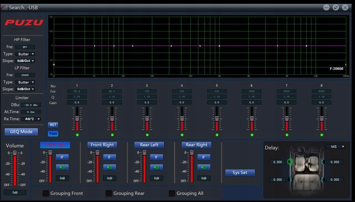Click the Rear Left speaker mute icon

pos(156,168)
